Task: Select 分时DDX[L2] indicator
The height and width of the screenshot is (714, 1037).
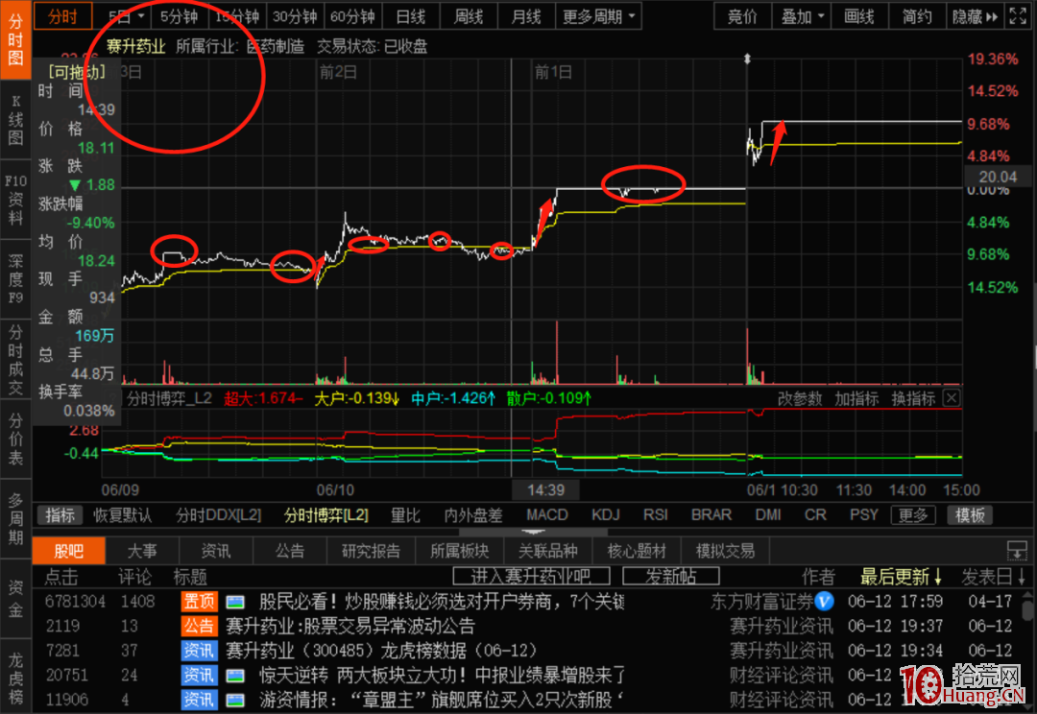Action: tap(219, 515)
